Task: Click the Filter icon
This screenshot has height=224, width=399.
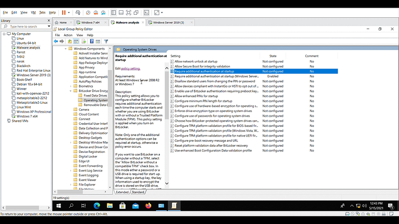Action: 106,41
